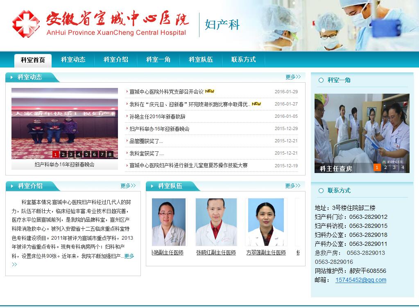Open news 宣城中心医院外科党支部召开会议
The image size is (419, 308).
click(x=166, y=92)
